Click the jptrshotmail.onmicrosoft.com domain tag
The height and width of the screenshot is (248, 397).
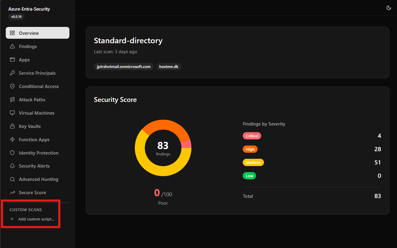[x=124, y=67]
